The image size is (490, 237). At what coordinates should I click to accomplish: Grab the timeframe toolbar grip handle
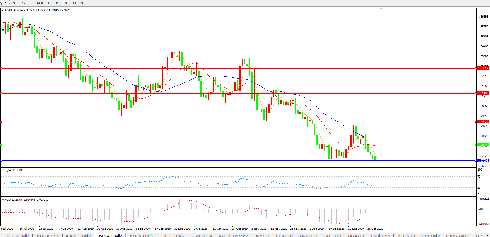coord(10,3)
